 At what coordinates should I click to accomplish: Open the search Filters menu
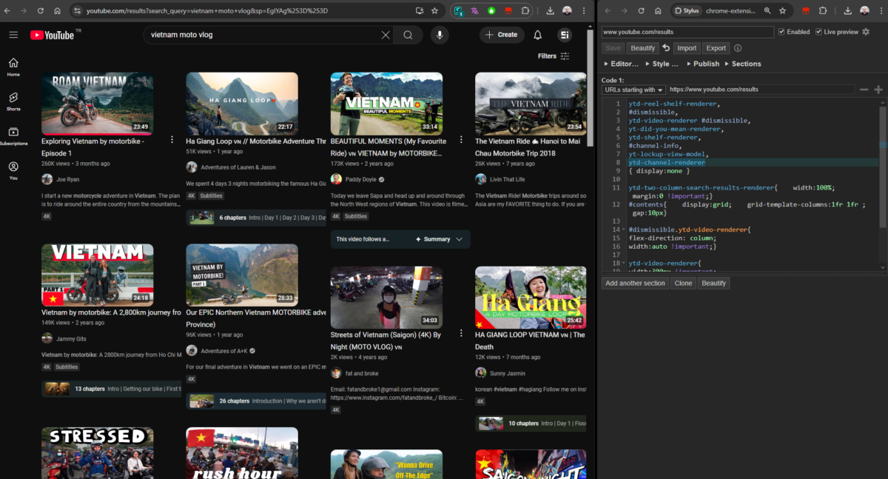coord(554,56)
